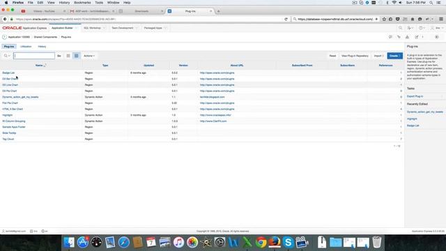446x251 pixels.
Task: Sort by the Type column header
Action: pyautogui.click(x=105, y=66)
